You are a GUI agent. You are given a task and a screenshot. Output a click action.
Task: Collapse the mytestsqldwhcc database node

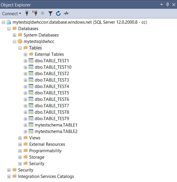[x=15, y=41]
